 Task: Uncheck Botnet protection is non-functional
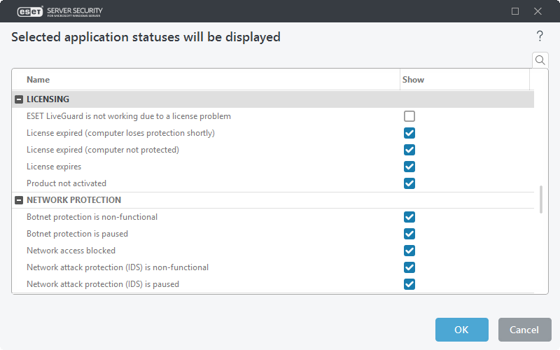pos(409,217)
